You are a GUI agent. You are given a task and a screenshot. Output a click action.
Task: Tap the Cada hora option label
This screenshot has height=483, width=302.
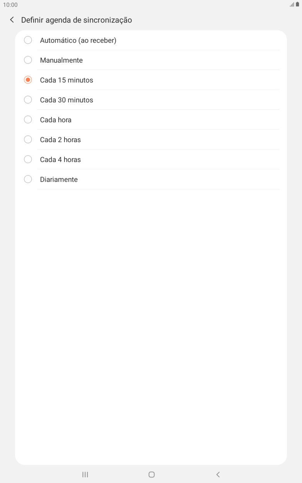pyautogui.click(x=56, y=120)
